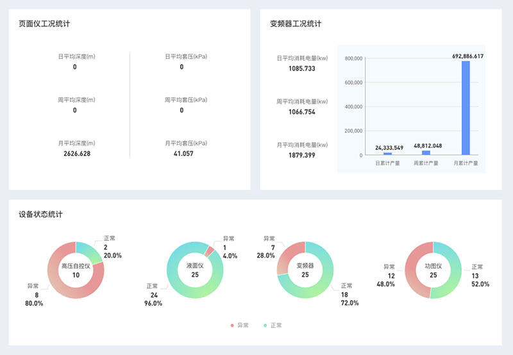Click the 页面仪工况统计 panel title

pyautogui.click(x=44, y=24)
